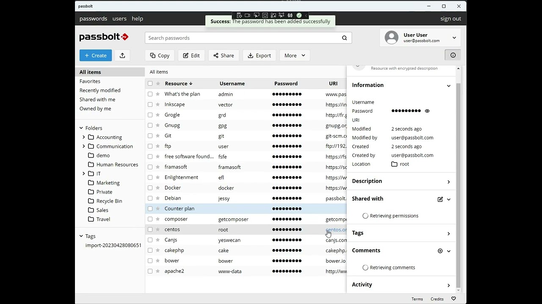Image resolution: width=542 pixels, height=304 pixels.
Task: Check the cakephp row checkbox
Action: click(x=150, y=250)
